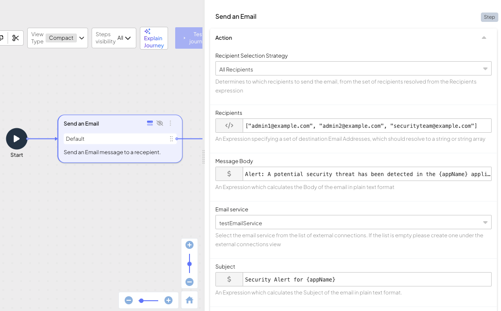Toggle the hidden-eye icon on Send an Email node

click(160, 123)
